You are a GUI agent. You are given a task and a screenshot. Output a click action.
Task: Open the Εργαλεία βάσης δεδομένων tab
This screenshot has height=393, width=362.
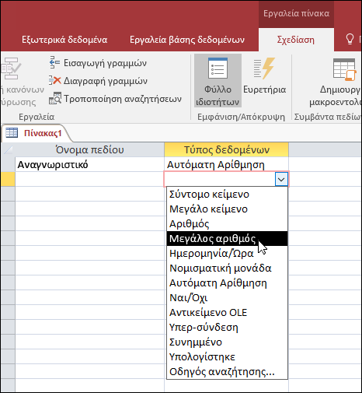point(187,40)
